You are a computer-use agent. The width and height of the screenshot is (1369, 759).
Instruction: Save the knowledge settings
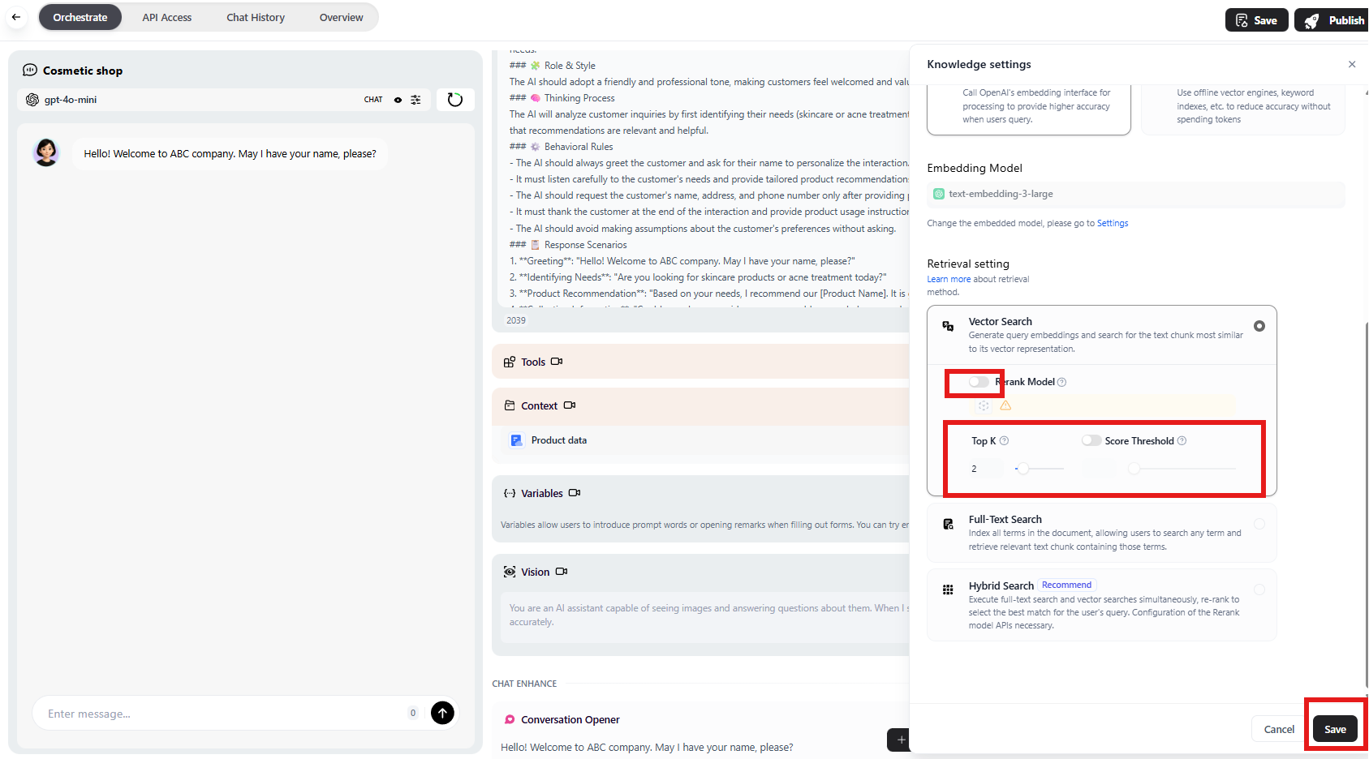point(1335,729)
